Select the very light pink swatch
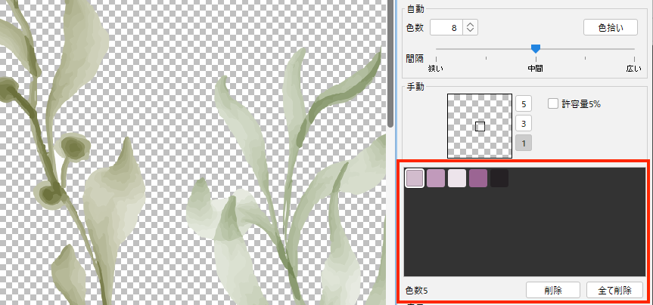The image size is (653, 305). [x=457, y=178]
